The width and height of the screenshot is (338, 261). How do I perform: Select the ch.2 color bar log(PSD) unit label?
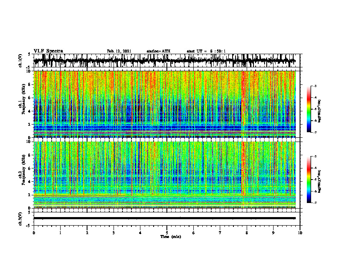coord(320,181)
